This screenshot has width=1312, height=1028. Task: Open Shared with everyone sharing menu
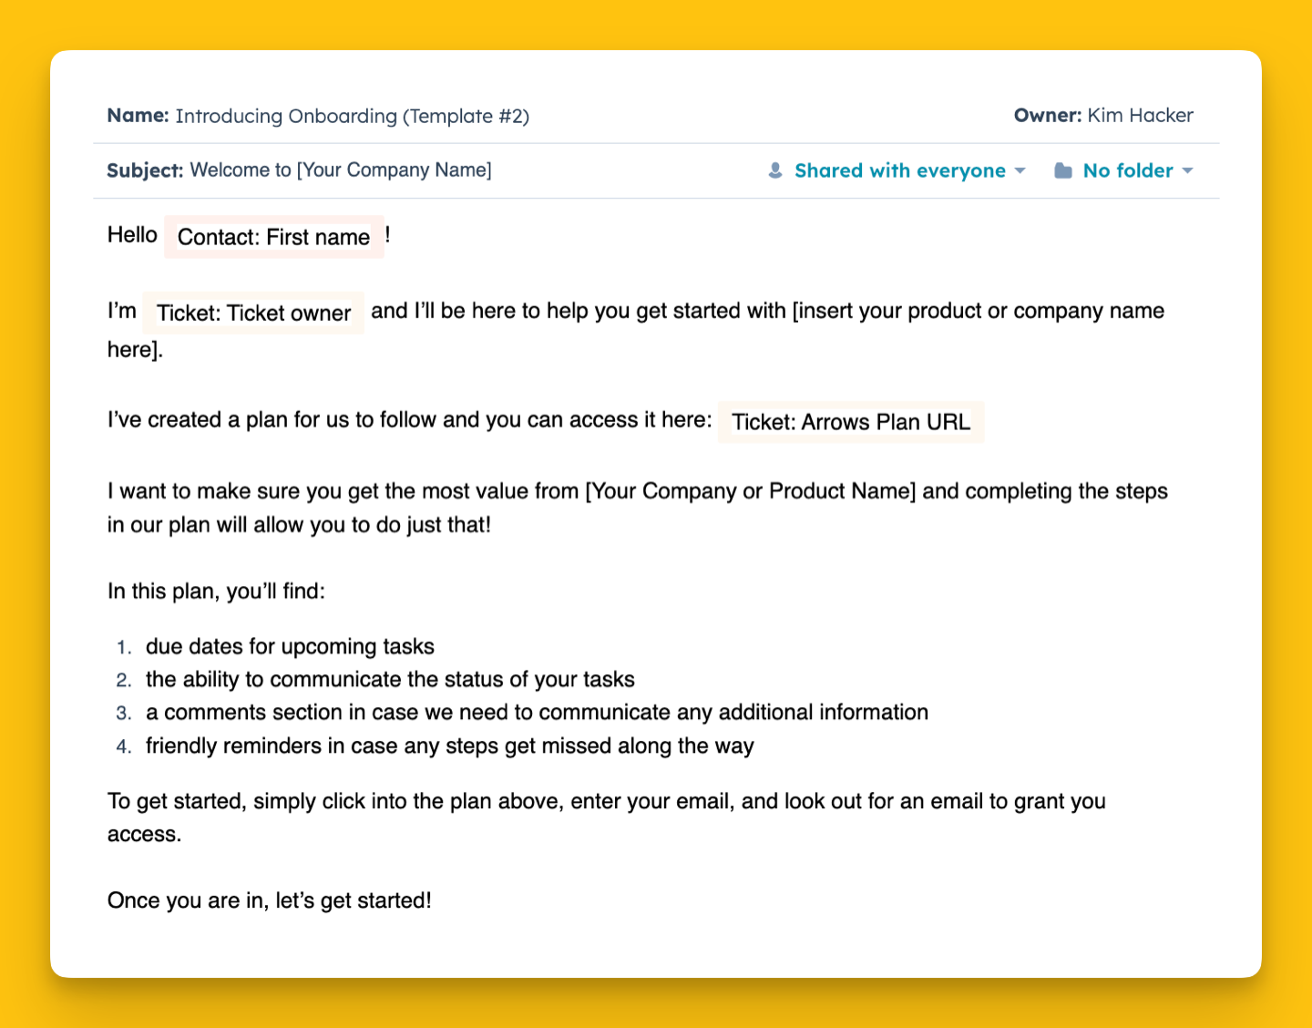(x=900, y=170)
